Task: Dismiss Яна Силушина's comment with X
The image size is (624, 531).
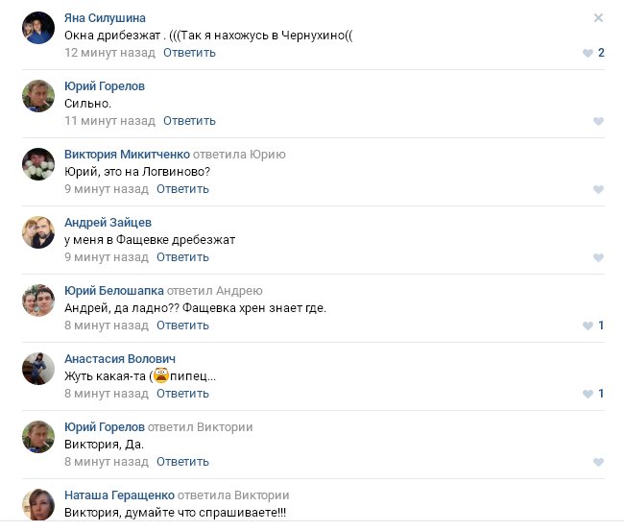Action: (x=598, y=17)
